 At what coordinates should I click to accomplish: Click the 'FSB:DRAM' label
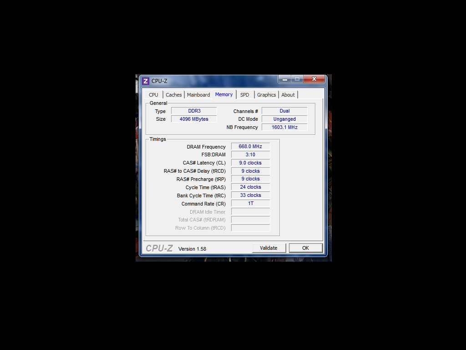tap(213, 154)
